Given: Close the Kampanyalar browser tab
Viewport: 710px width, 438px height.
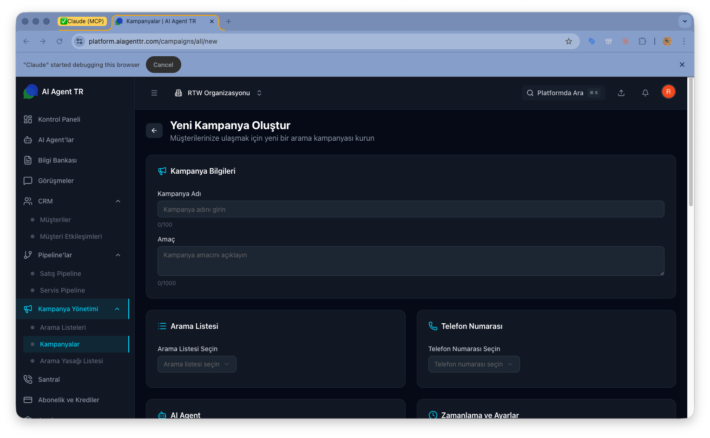Looking at the screenshot, I should [x=212, y=21].
